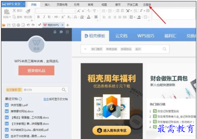
Task: Click the show/hide paragraph marks icon
Action: [x=141, y=11]
